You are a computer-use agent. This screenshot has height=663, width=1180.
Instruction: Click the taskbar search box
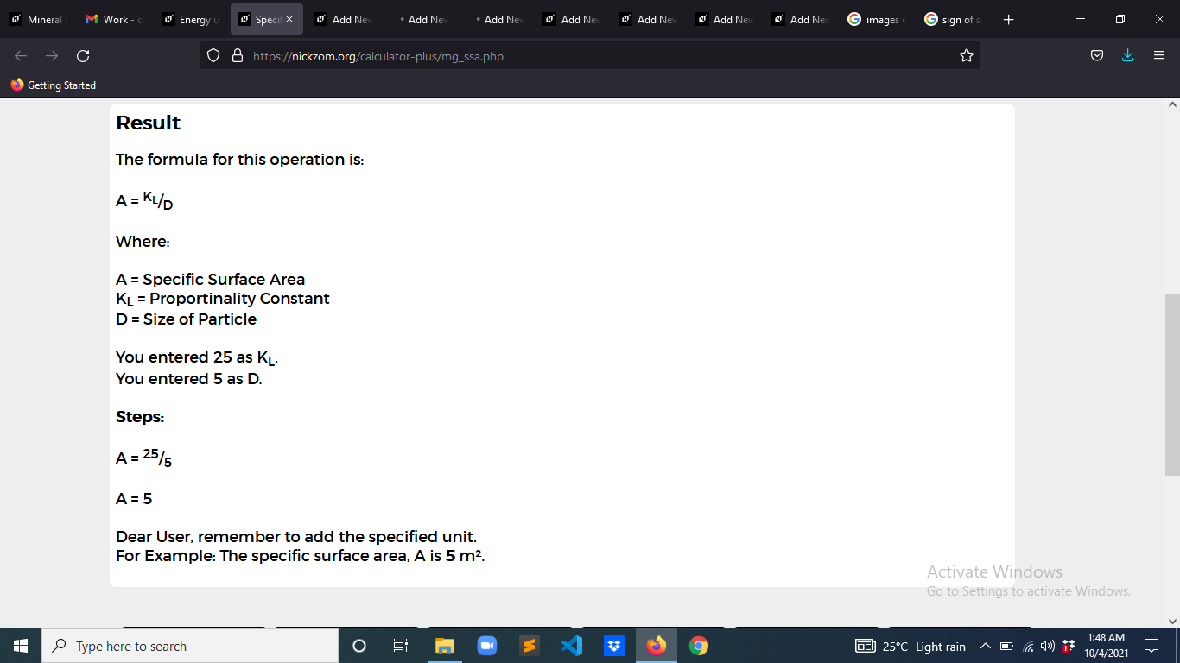(190, 646)
